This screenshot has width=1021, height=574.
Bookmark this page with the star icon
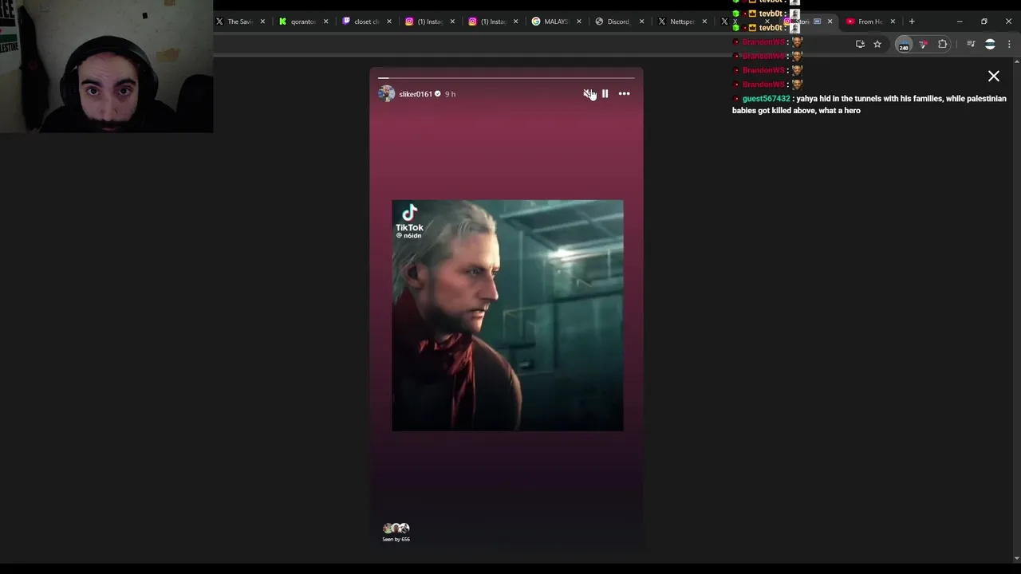pyautogui.click(x=877, y=44)
